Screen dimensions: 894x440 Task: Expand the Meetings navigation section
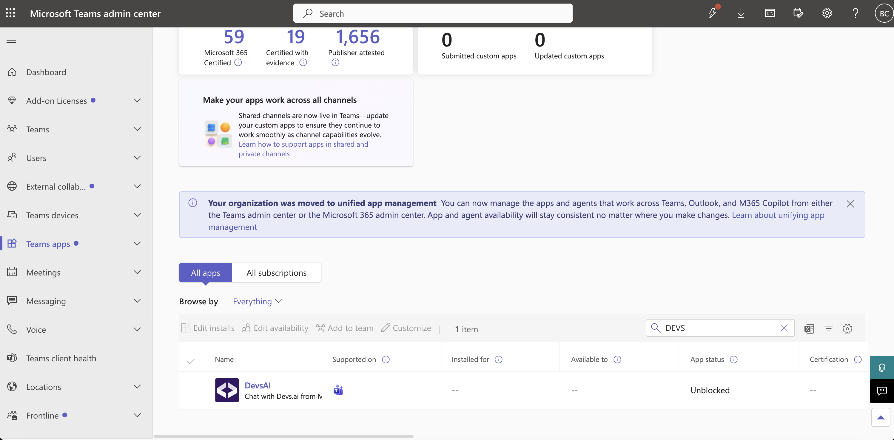pyautogui.click(x=138, y=272)
